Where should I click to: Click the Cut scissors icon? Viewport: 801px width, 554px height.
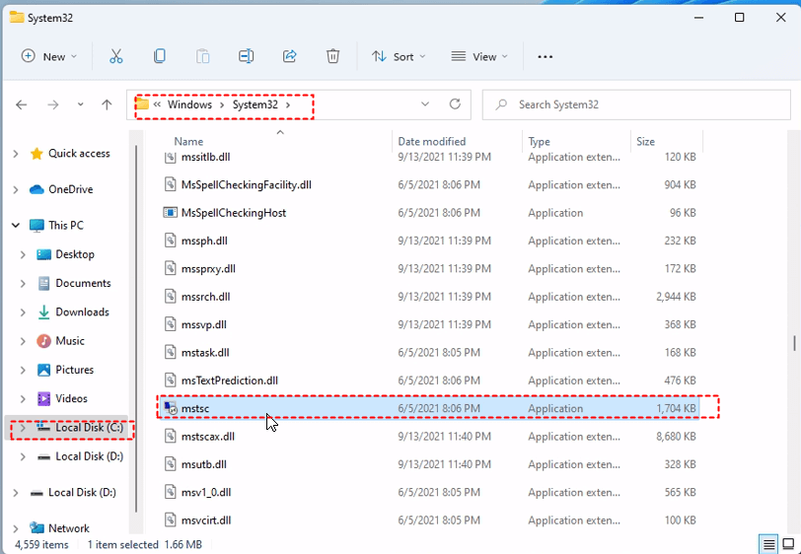click(x=116, y=56)
